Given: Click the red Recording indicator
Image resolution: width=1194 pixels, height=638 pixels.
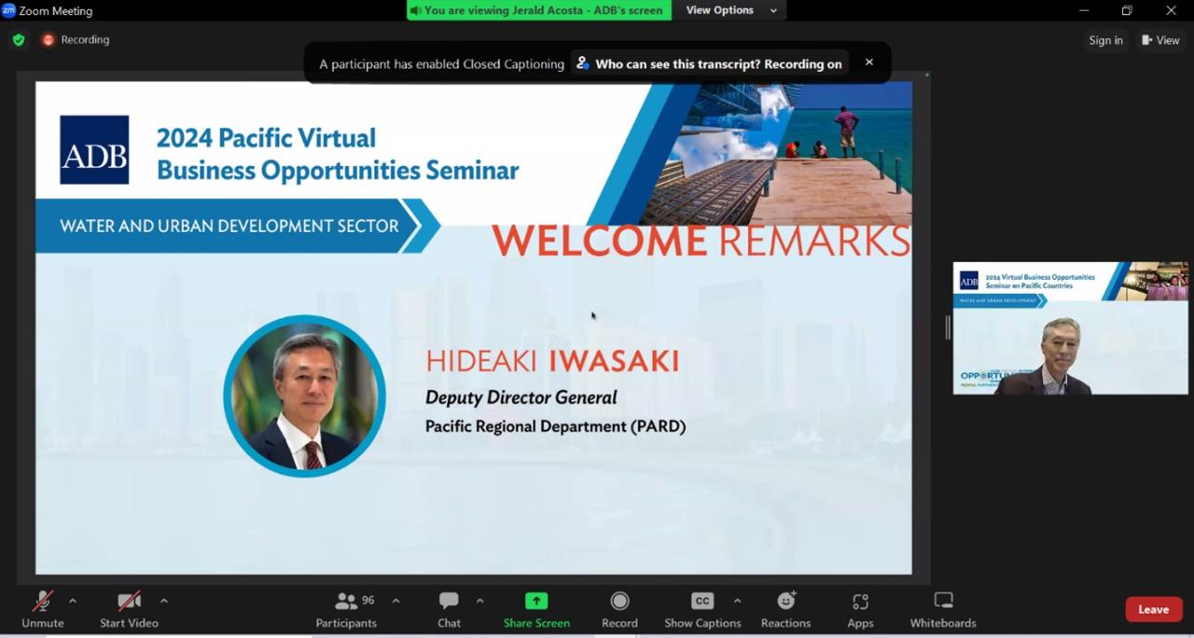Looking at the screenshot, I should click(x=76, y=40).
